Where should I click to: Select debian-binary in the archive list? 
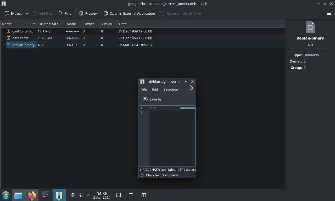[23, 45]
